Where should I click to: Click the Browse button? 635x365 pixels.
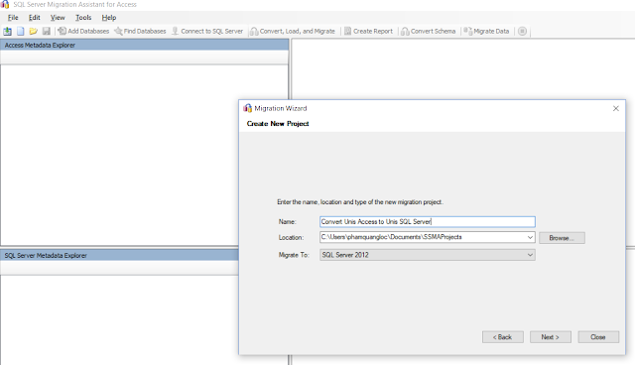point(562,238)
